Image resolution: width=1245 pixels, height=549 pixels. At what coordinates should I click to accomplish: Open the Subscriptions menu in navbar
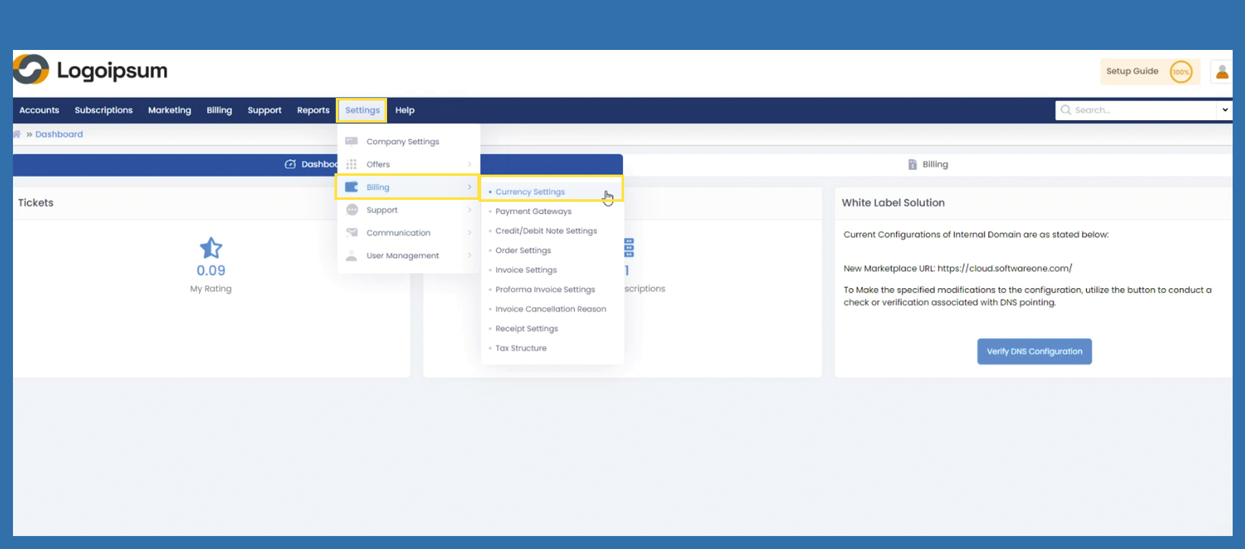click(103, 110)
